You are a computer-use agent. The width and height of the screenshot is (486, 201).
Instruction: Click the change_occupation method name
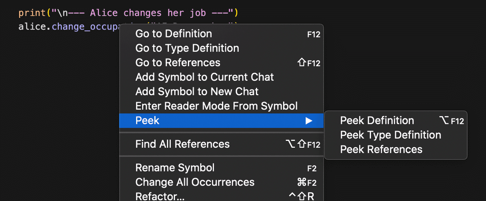click(x=85, y=27)
